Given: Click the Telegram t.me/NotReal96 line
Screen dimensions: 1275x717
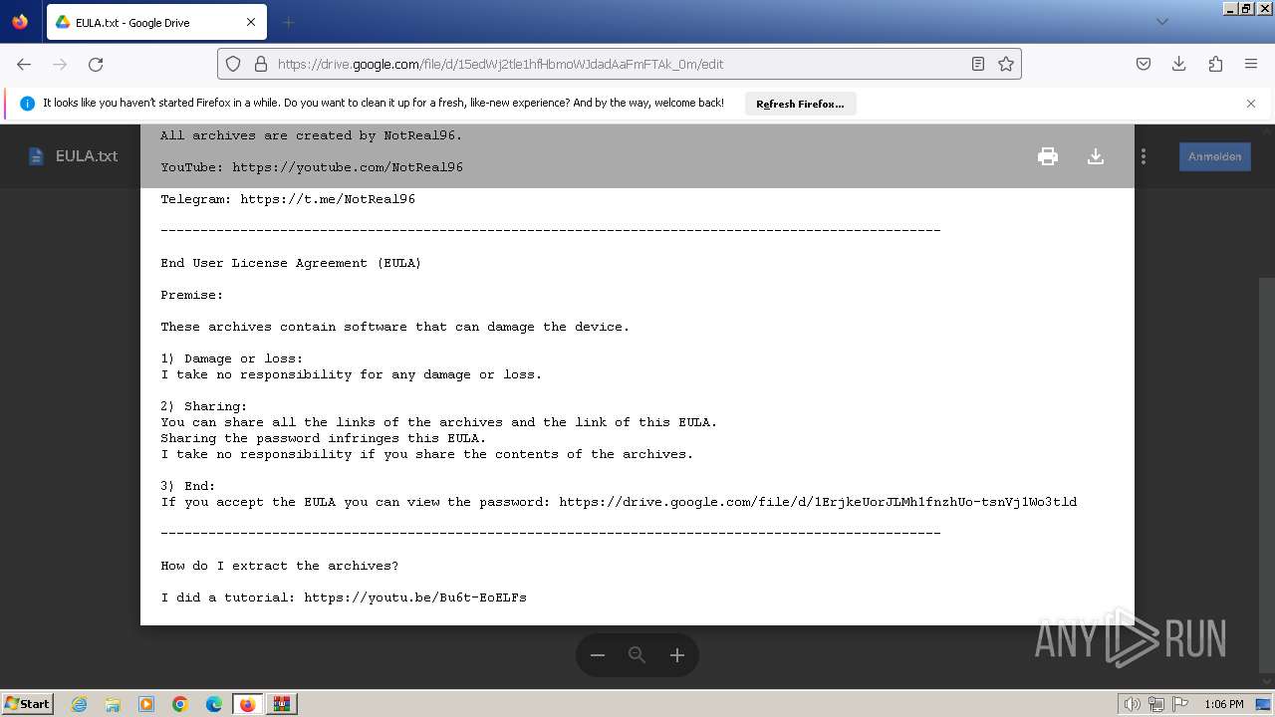Looking at the screenshot, I should [288, 199].
